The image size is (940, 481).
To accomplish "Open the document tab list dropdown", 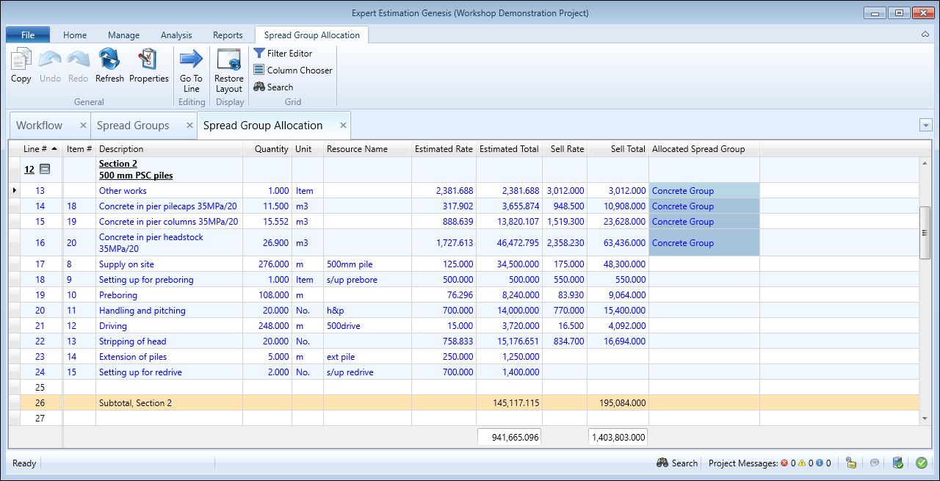I will coord(925,126).
